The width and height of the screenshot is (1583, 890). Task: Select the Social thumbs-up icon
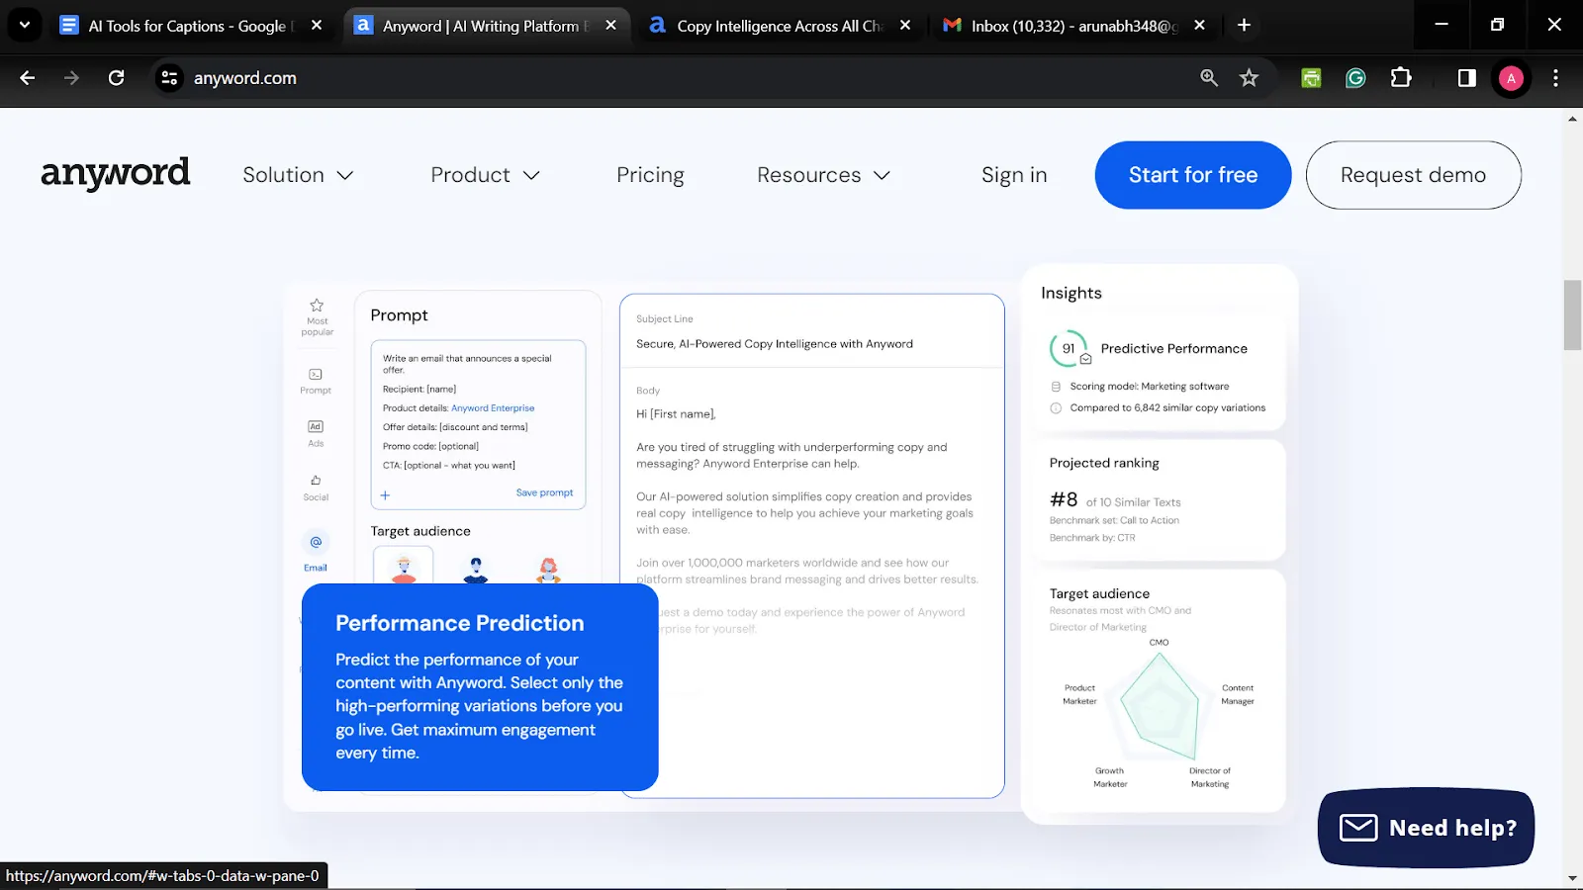click(x=316, y=481)
